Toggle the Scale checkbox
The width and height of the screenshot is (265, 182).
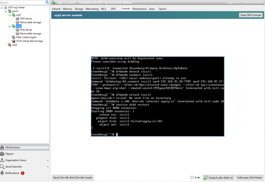click(192, 178)
